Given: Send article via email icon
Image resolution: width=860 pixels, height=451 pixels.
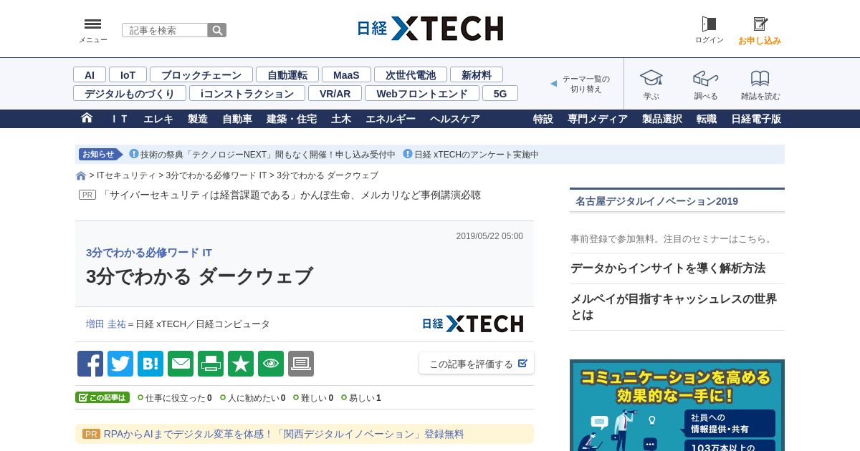Looking at the screenshot, I should coord(181,364).
